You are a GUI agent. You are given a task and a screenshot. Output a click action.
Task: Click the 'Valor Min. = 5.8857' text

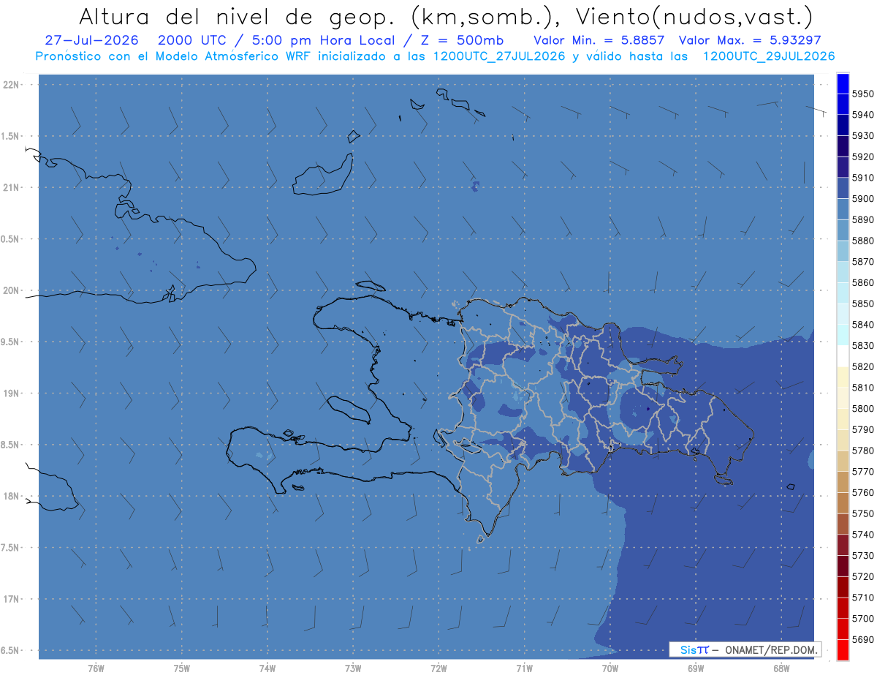[600, 40]
